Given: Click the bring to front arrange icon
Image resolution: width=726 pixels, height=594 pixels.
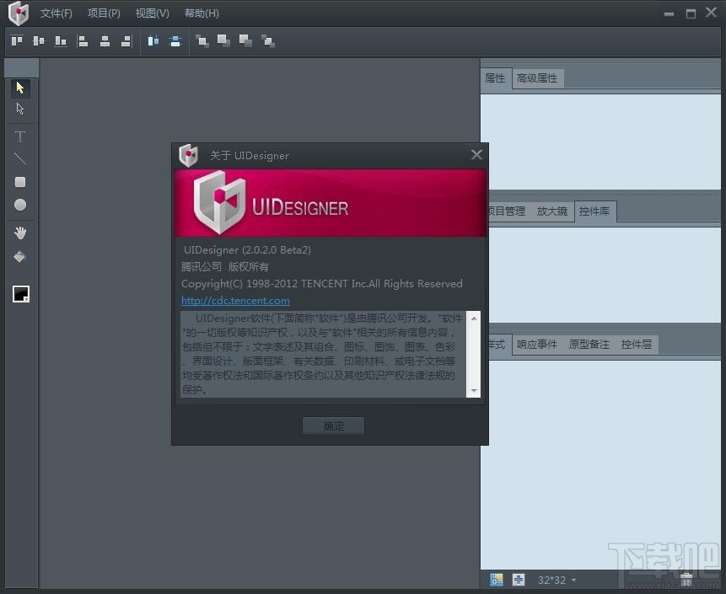Looking at the screenshot, I should pyautogui.click(x=202, y=40).
